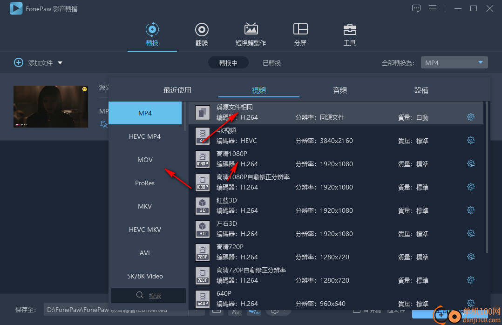This screenshot has width=502, height=325.
Task: Click the 3840x2160 resolution value
Action: click(337, 141)
